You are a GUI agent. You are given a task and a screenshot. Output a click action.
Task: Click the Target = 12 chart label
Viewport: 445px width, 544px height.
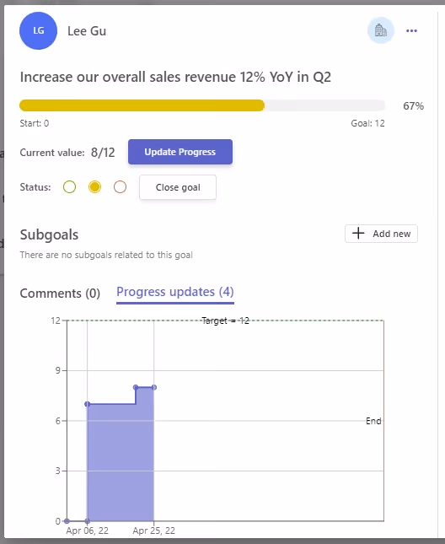point(225,321)
